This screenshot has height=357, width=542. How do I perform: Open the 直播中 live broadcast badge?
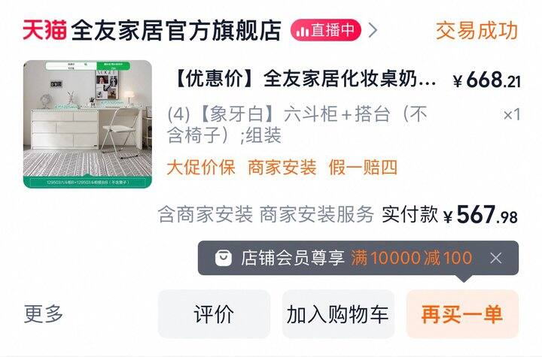click(x=326, y=30)
